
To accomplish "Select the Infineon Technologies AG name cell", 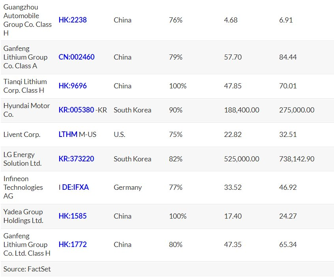I will [x=23, y=187].
